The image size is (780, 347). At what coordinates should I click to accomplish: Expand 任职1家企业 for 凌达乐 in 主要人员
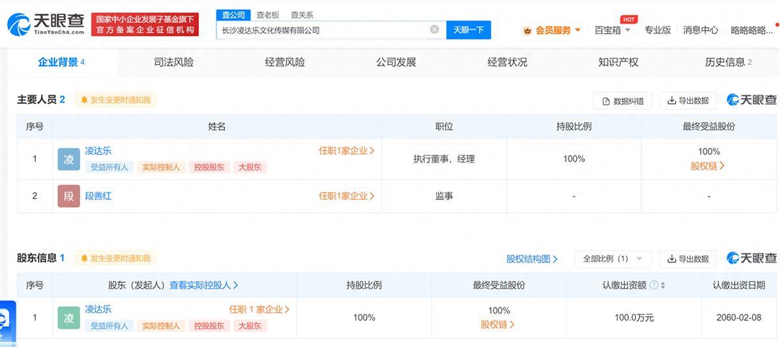(346, 150)
